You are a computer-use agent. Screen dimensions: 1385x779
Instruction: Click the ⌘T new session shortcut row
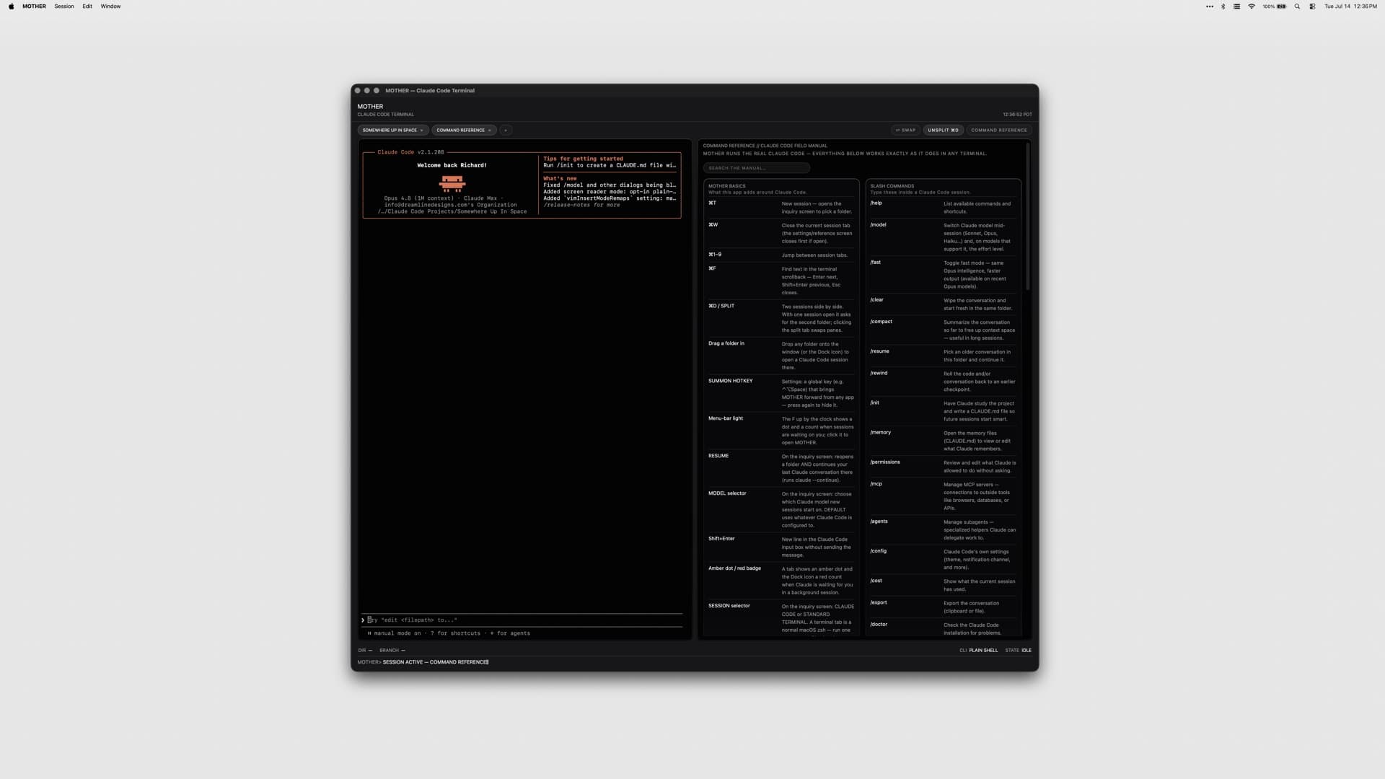[x=781, y=207]
